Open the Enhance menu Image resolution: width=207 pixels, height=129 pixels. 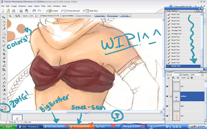tap(22, 6)
